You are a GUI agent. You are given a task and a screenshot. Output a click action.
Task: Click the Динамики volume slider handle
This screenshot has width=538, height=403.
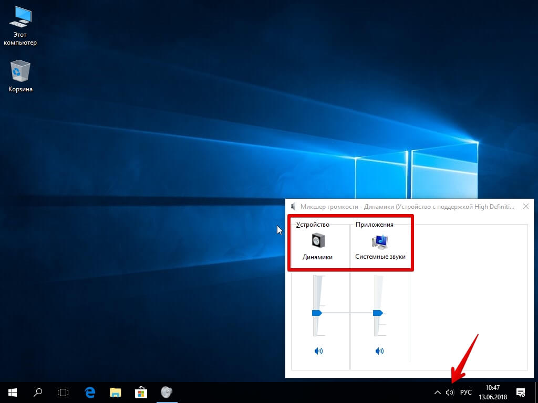pos(317,313)
